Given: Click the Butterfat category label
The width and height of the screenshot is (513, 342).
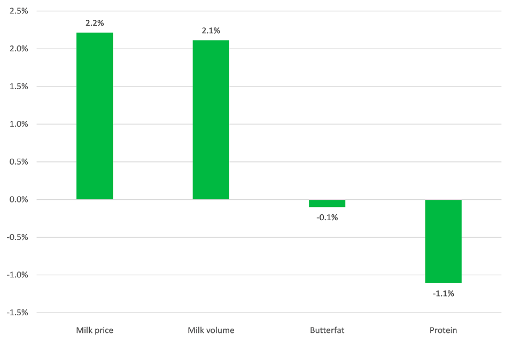Looking at the screenshot, I should (x=327, y=330).
